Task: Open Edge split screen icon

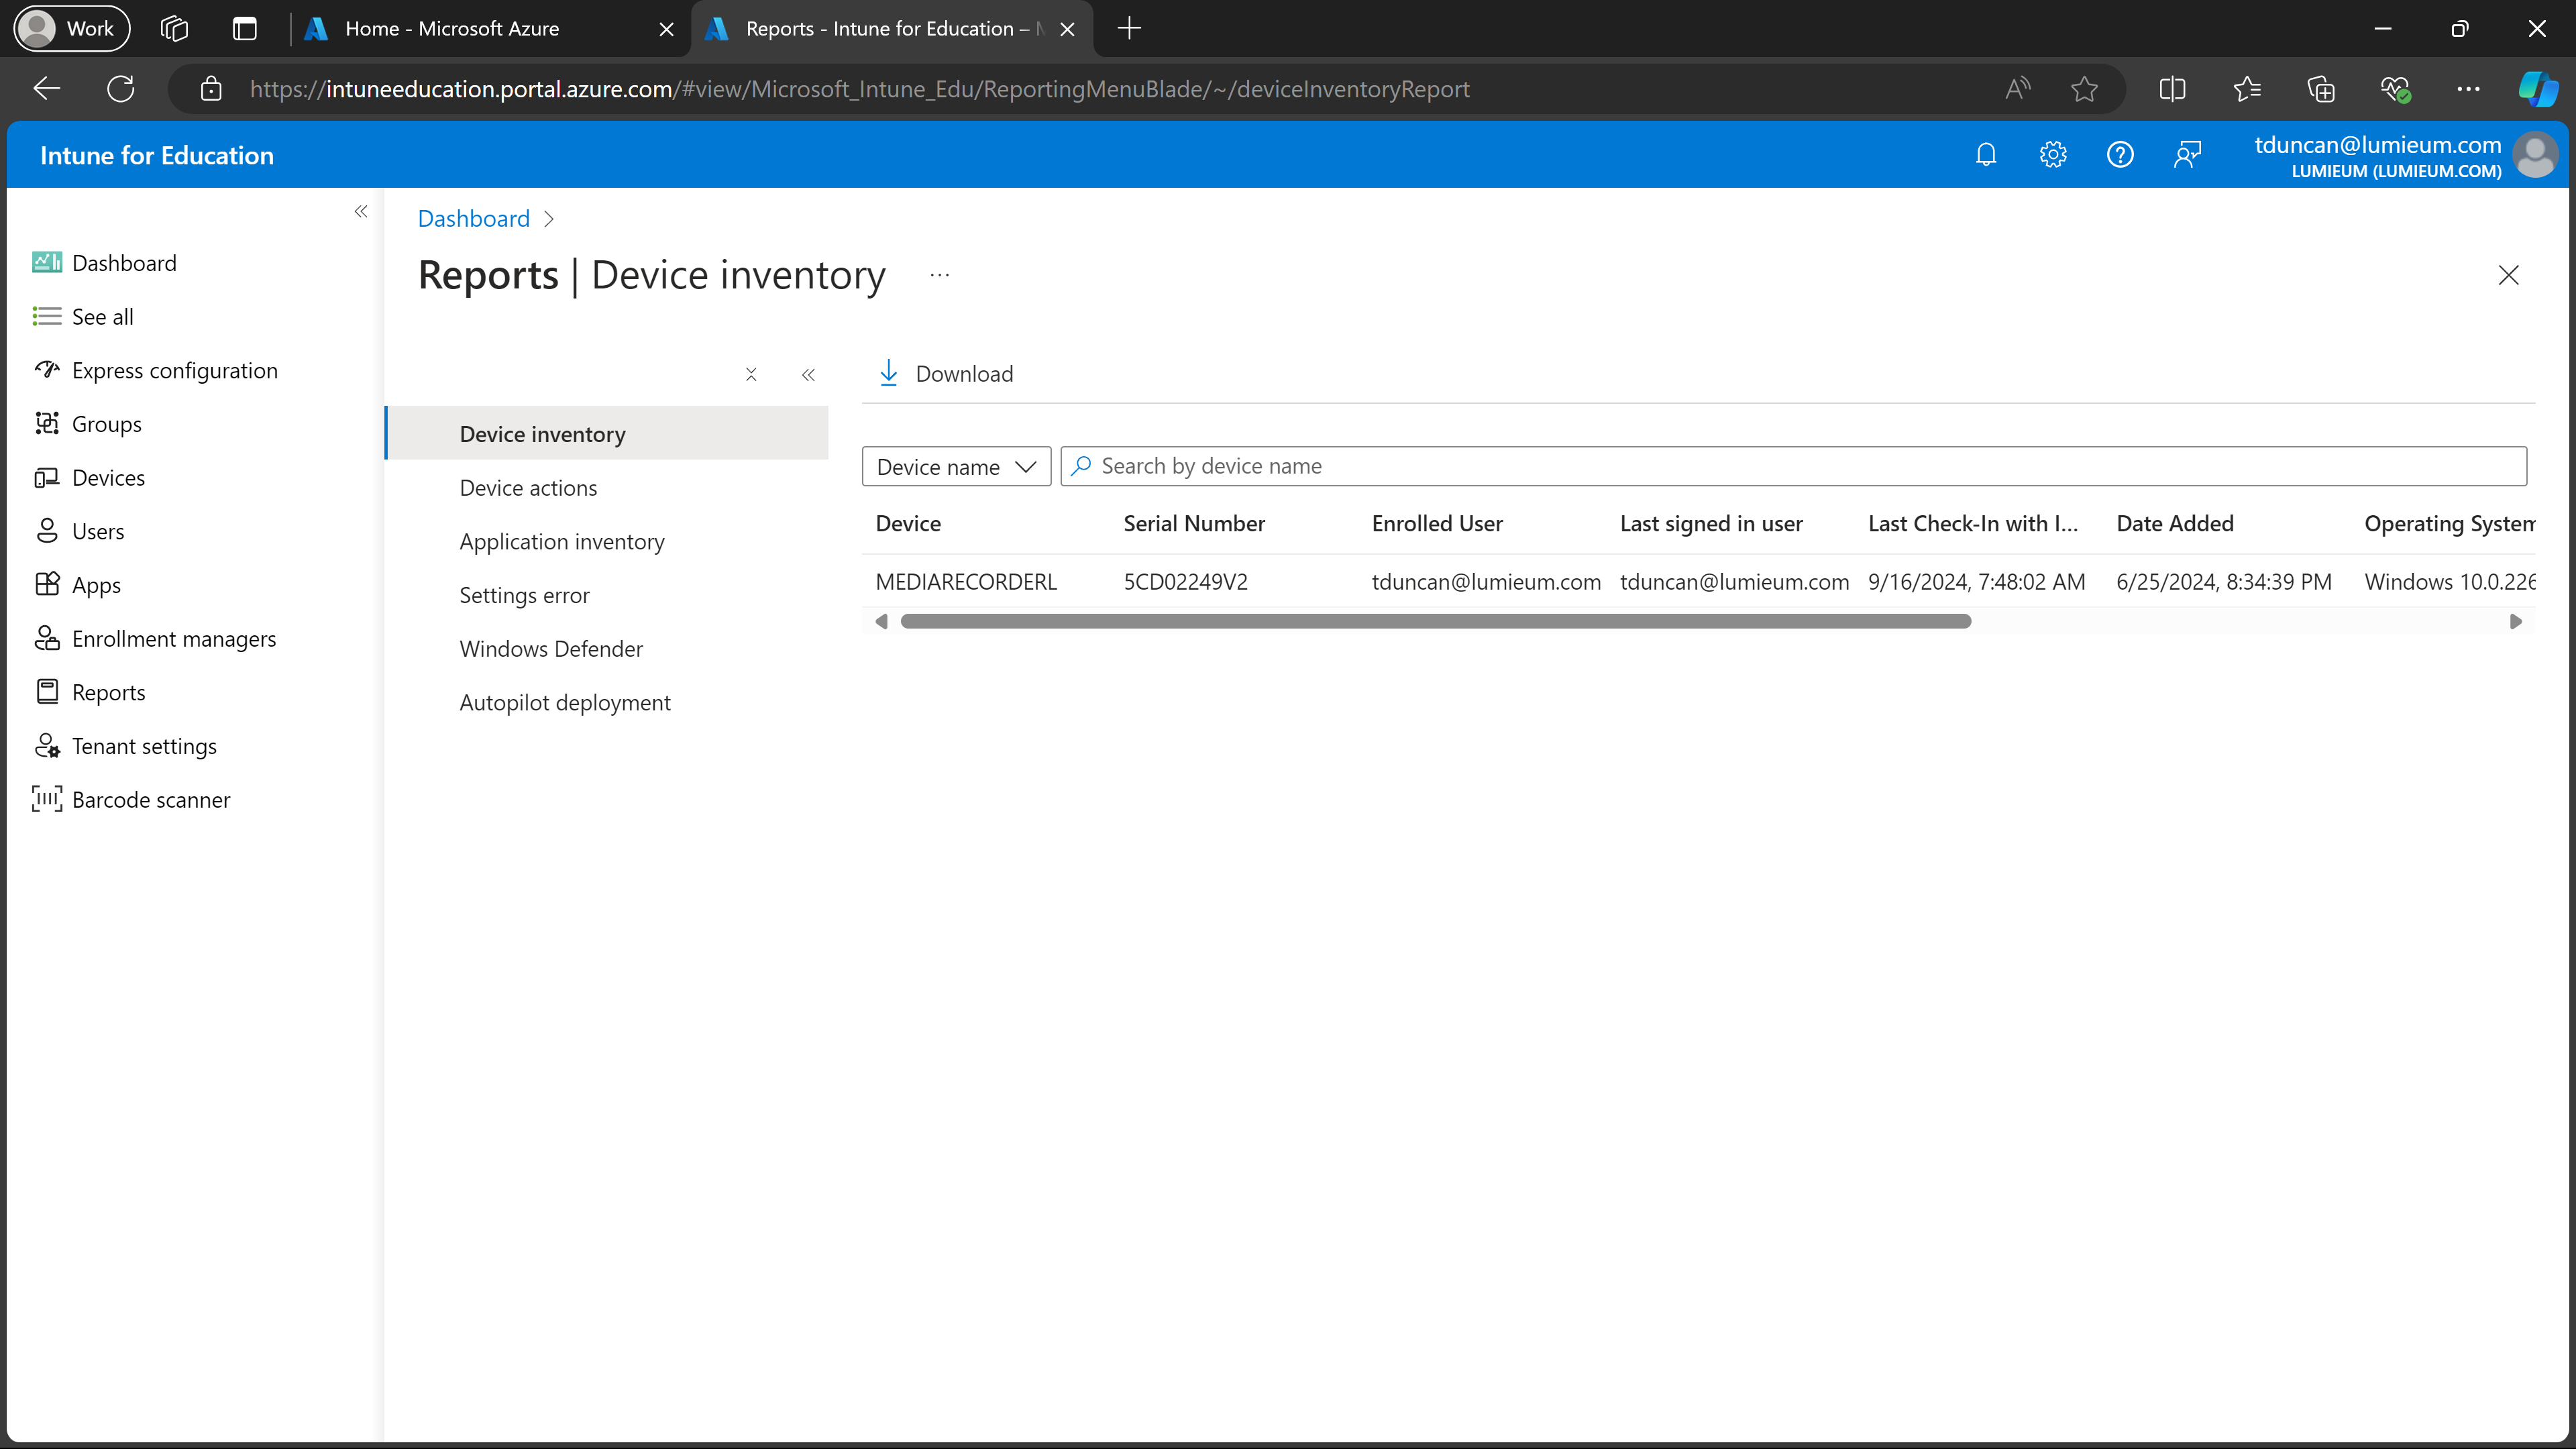Action: click(2172, 89)
